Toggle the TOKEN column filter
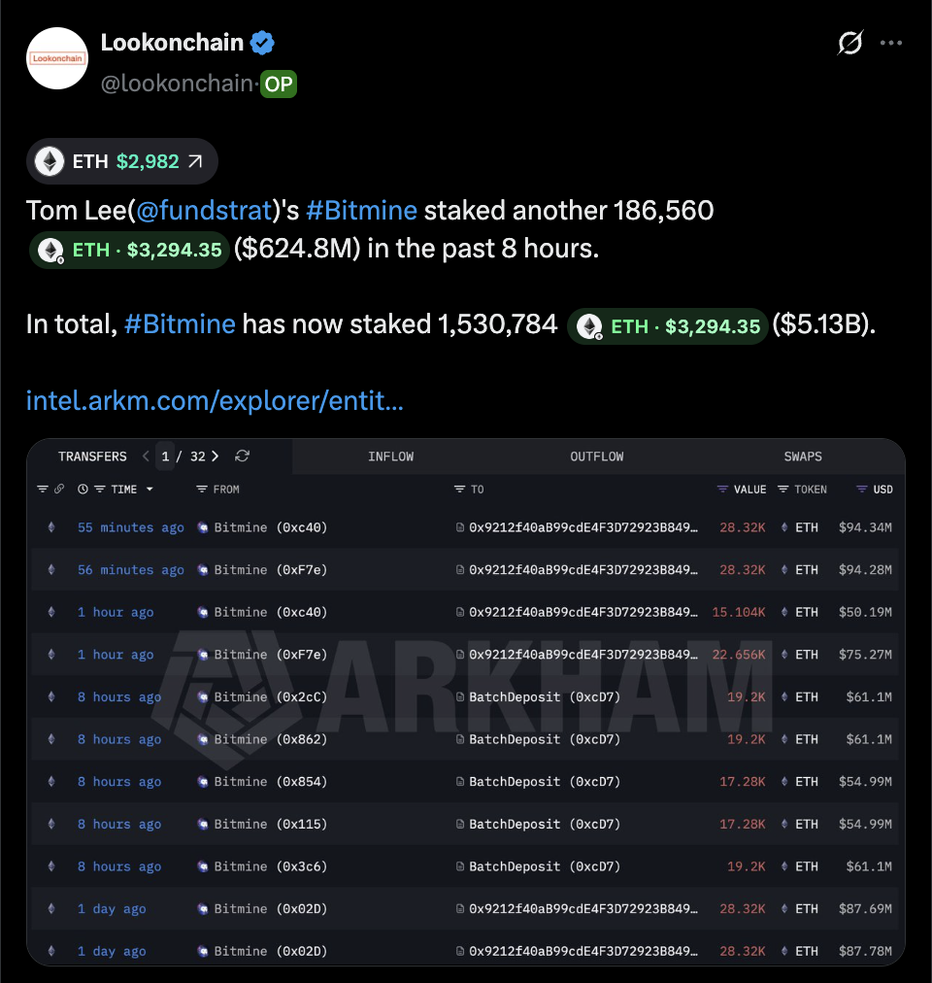The image size is (932, 983). (x=782, y=489)
